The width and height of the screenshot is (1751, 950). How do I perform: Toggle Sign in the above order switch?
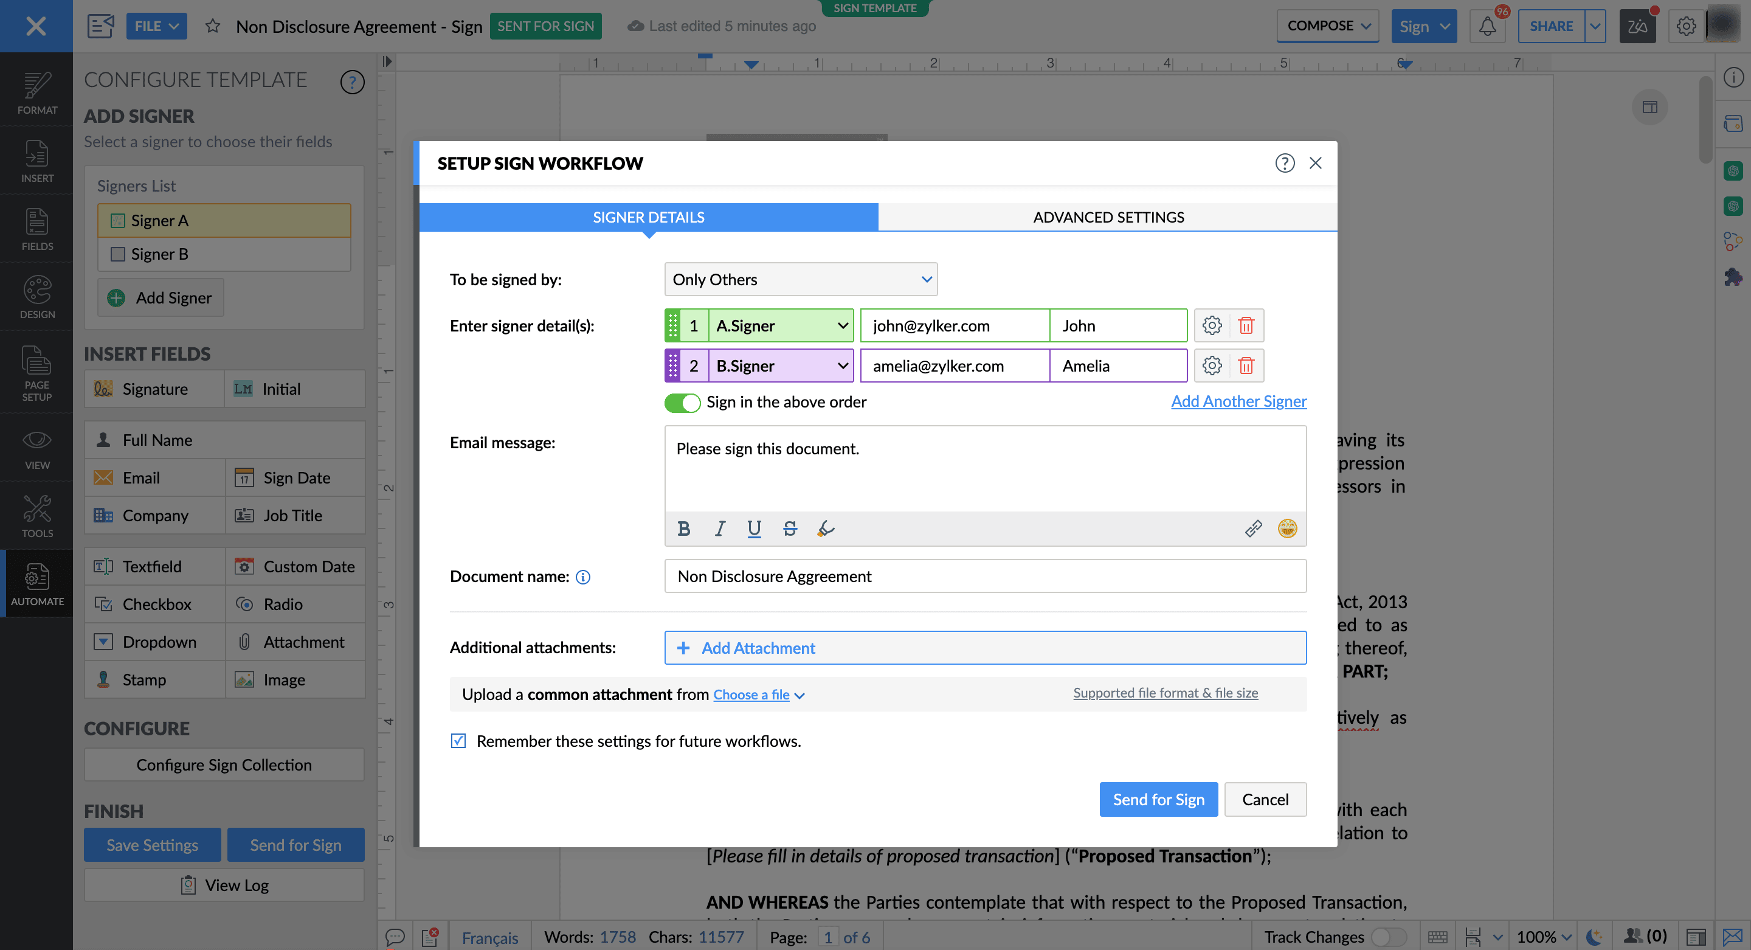[x=682, y=403]
